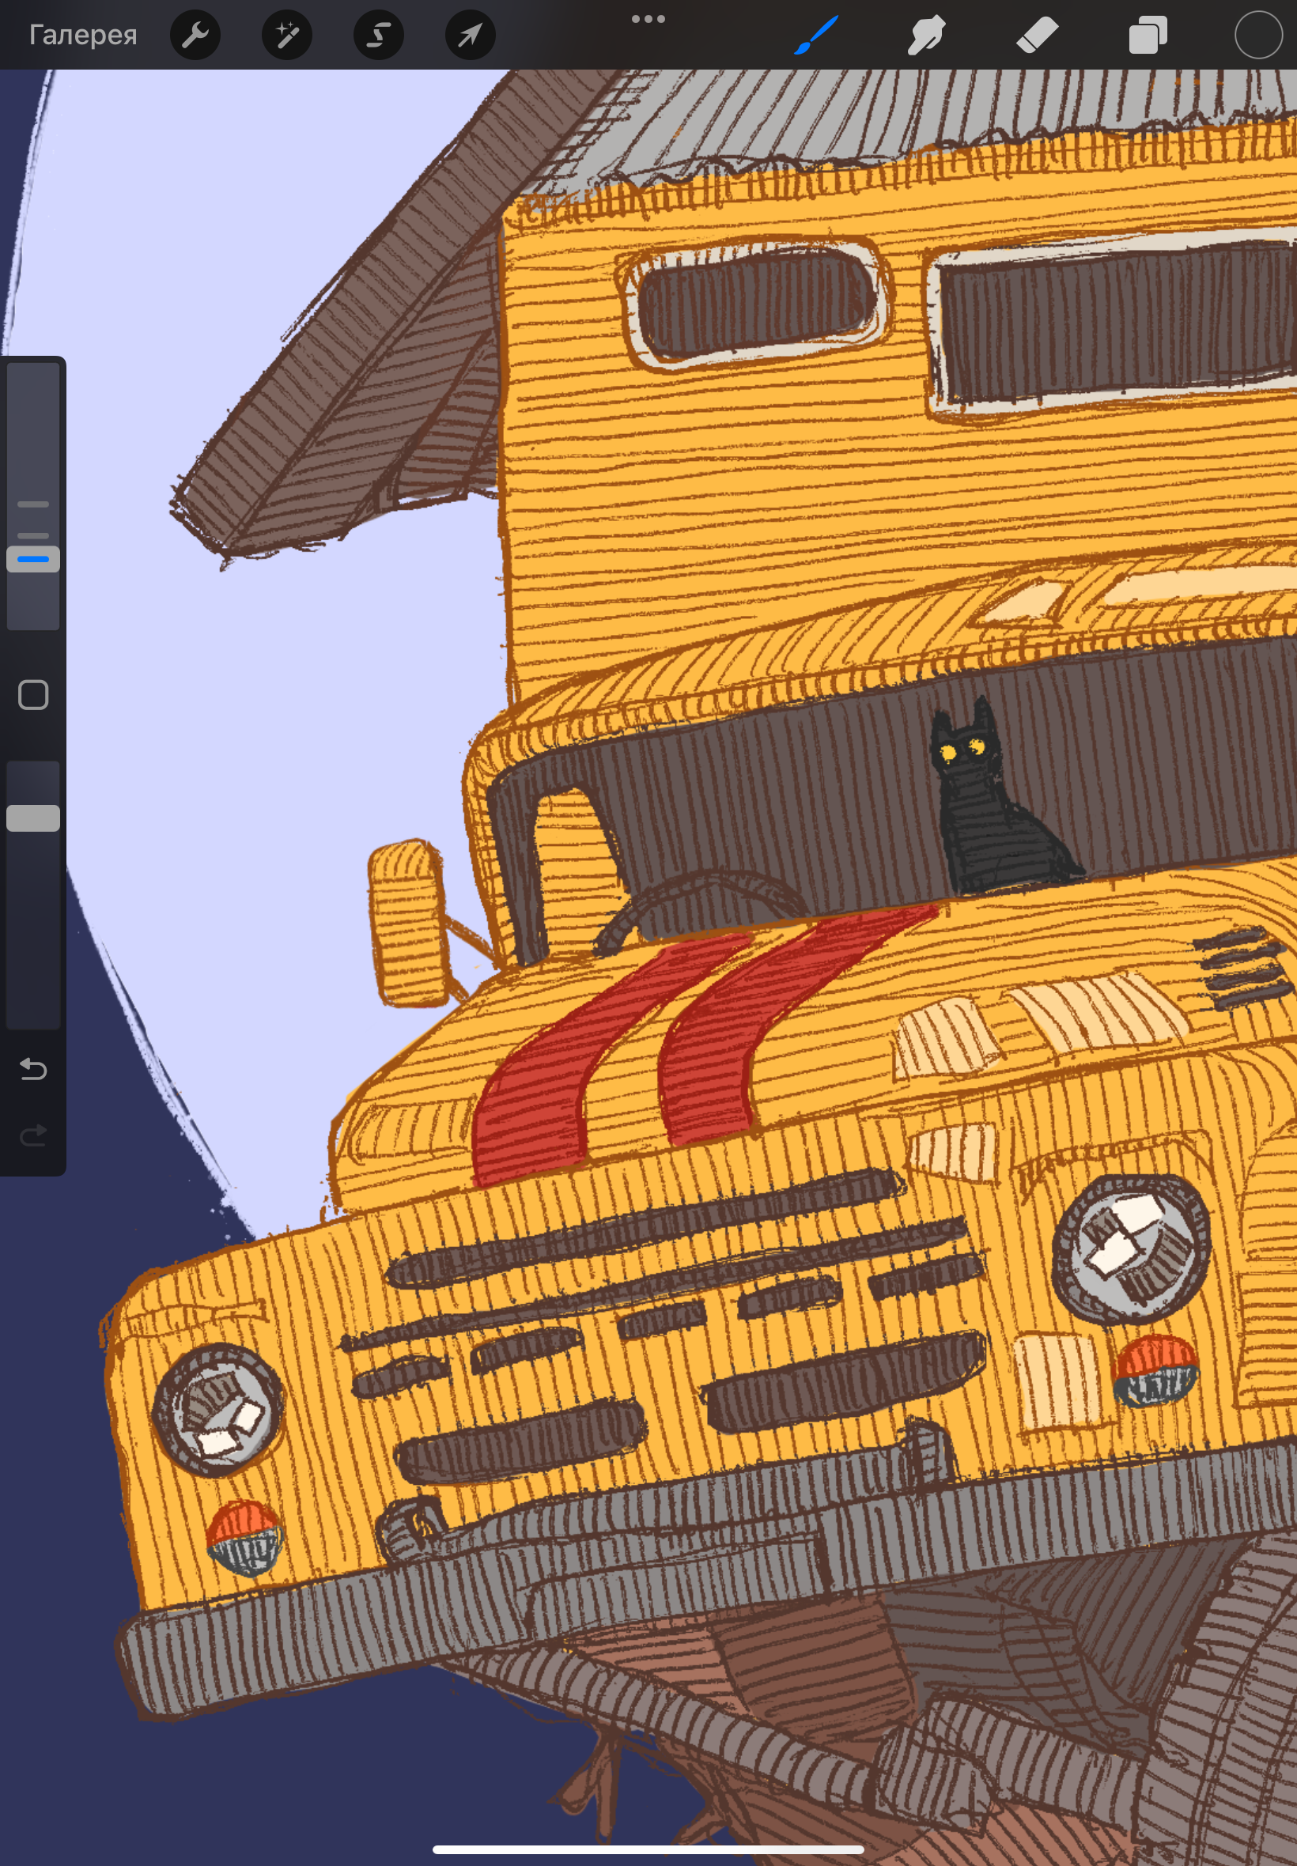The height and width of the screenshot is (1866, 1297).
Task: Tap the top gray notch on size slider
Action: click(33, 504)
